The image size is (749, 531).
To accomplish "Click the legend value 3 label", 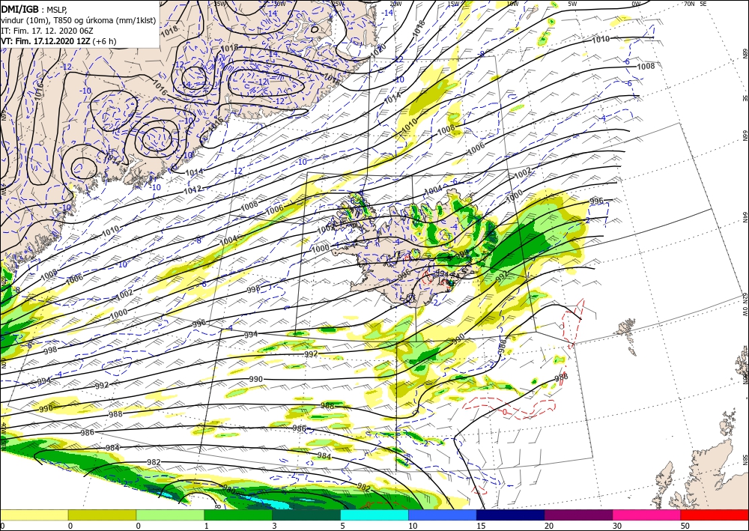I will (274, 526).
